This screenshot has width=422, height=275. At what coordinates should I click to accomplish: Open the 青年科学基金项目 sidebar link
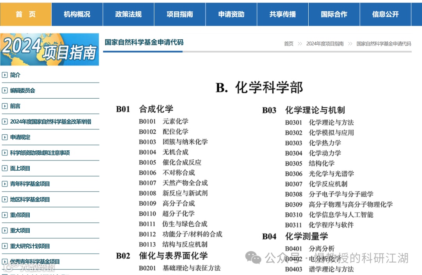30,184
